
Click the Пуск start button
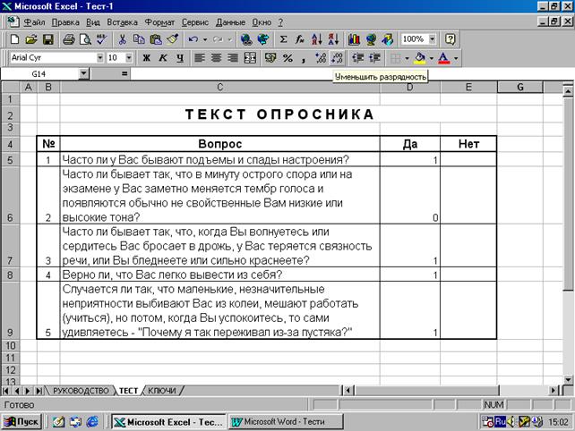point(21,421)
